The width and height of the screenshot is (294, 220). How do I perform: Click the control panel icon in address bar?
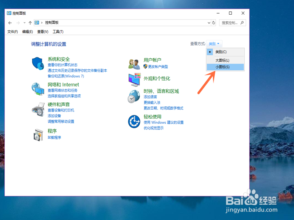(x=37, y=23)
